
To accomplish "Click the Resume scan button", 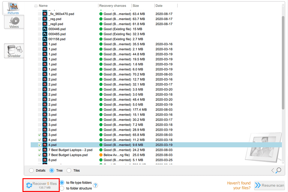I will coord(269,185).
